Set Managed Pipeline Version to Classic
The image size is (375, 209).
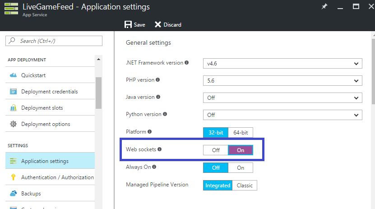coord(245,185)
